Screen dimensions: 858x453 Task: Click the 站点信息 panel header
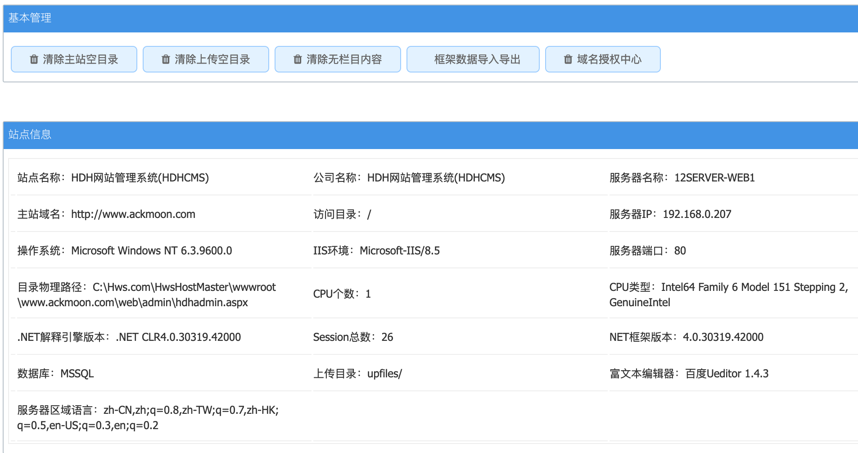click(x=30, y=135)
